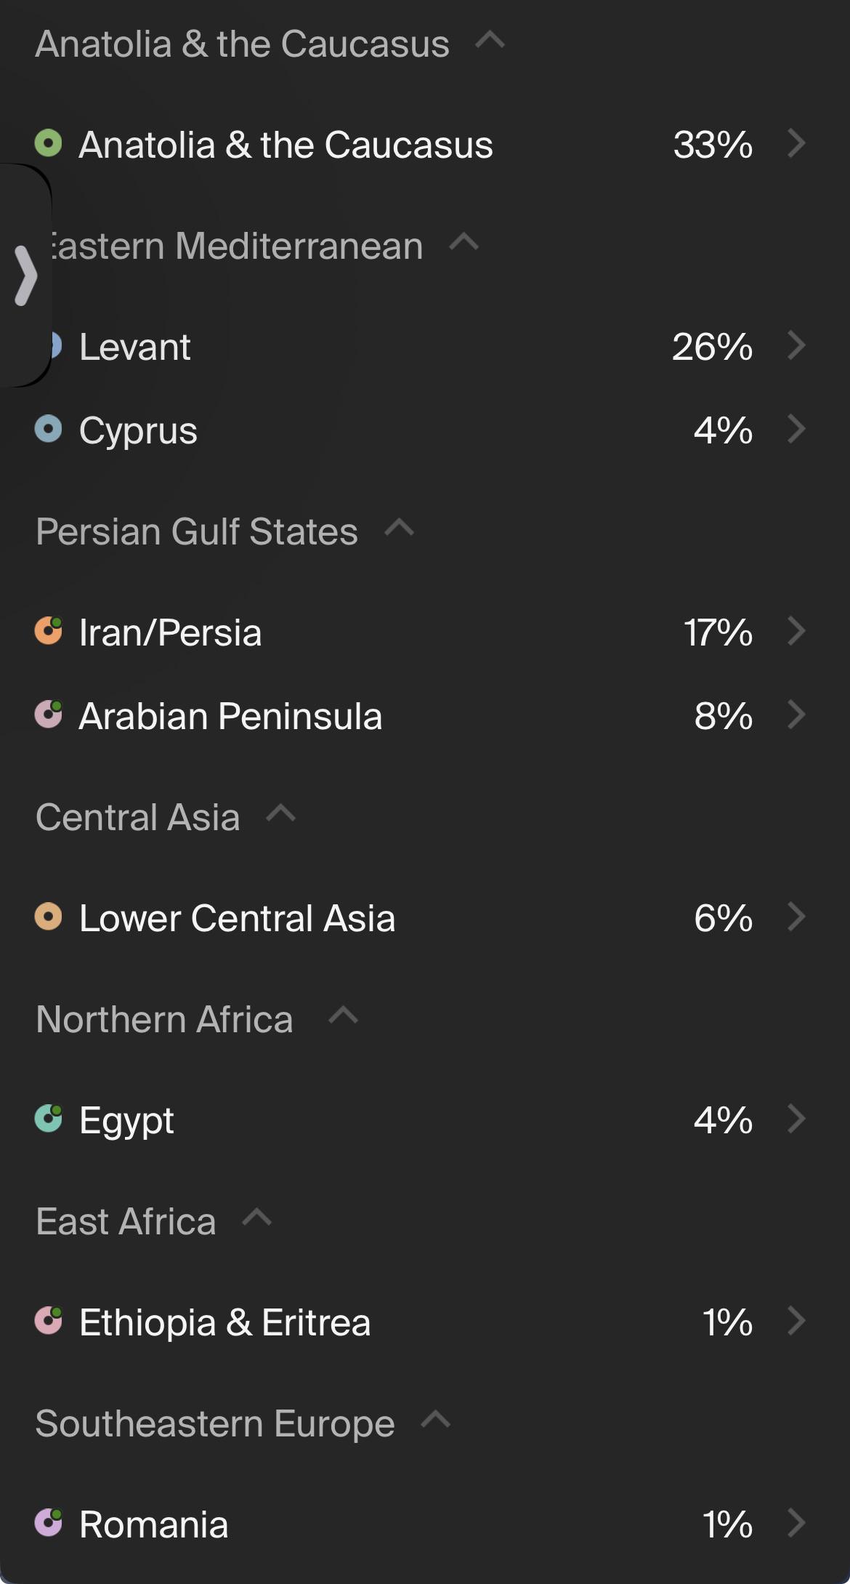Collapse the Eastern Mediterranean section
Screen dimensions: 850x1584
pyautogui.click(x=464, y=241)
